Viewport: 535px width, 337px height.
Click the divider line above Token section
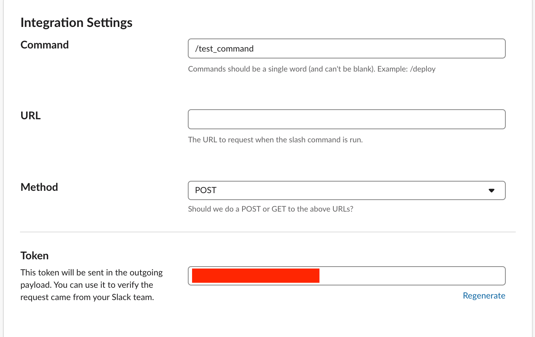pos(267,232)
